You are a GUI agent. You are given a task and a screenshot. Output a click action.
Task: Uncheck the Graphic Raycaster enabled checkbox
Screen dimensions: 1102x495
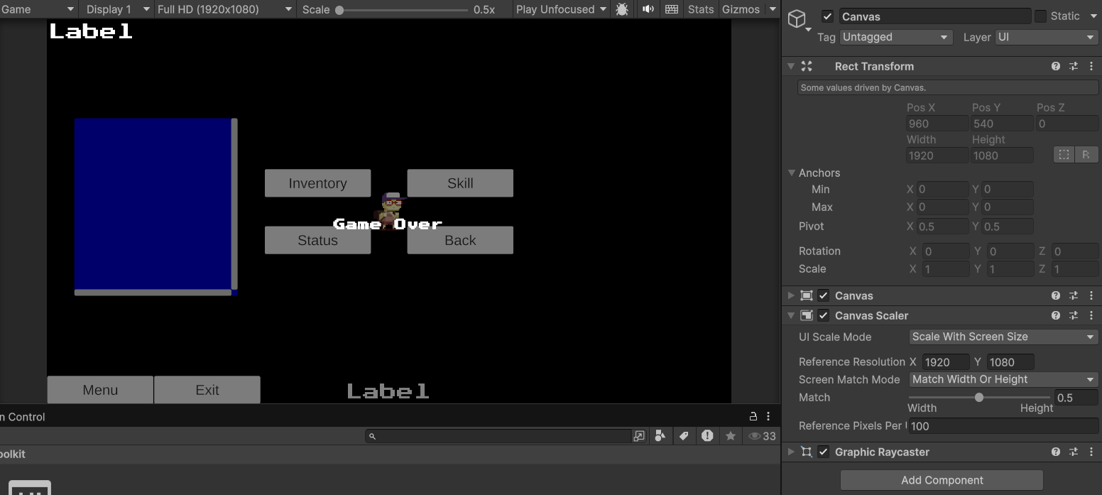(x=824, y=452)
